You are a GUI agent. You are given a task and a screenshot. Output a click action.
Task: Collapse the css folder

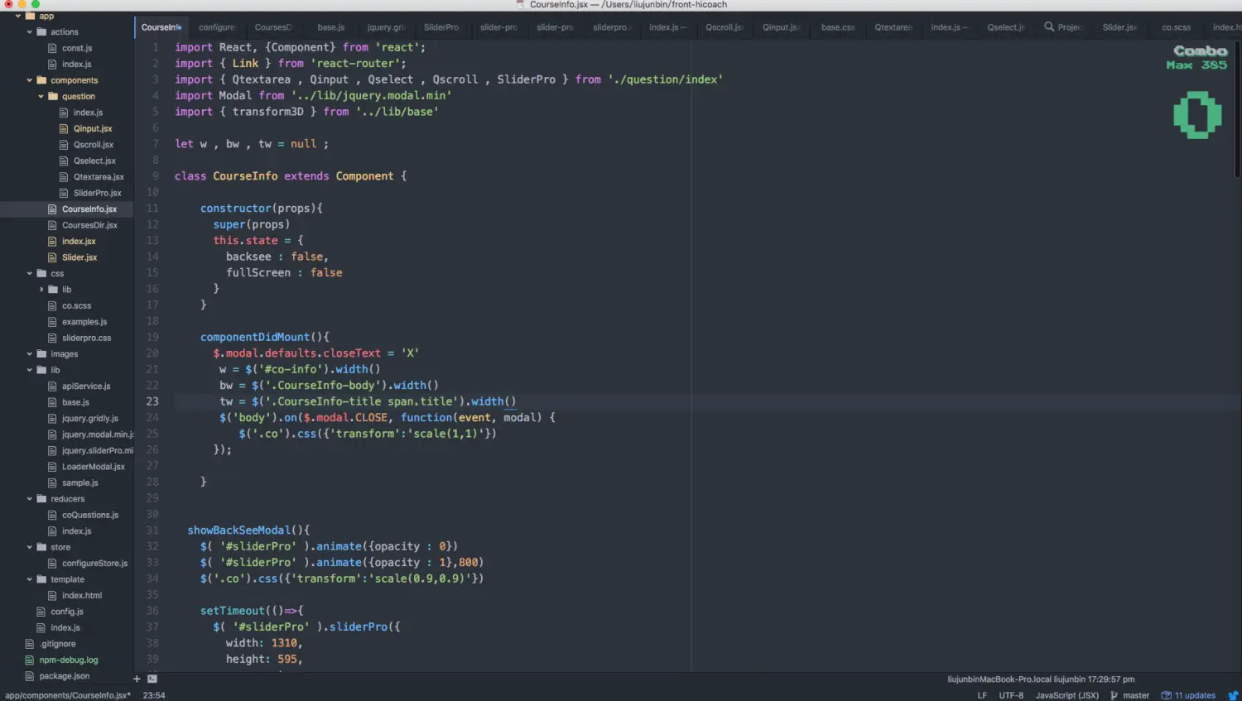click(x=30, y=273)
